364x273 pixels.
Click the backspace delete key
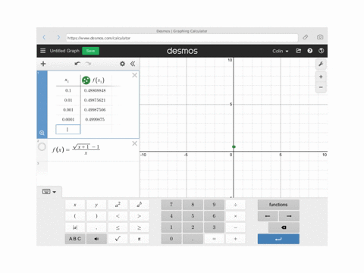[x=284, y=227]
